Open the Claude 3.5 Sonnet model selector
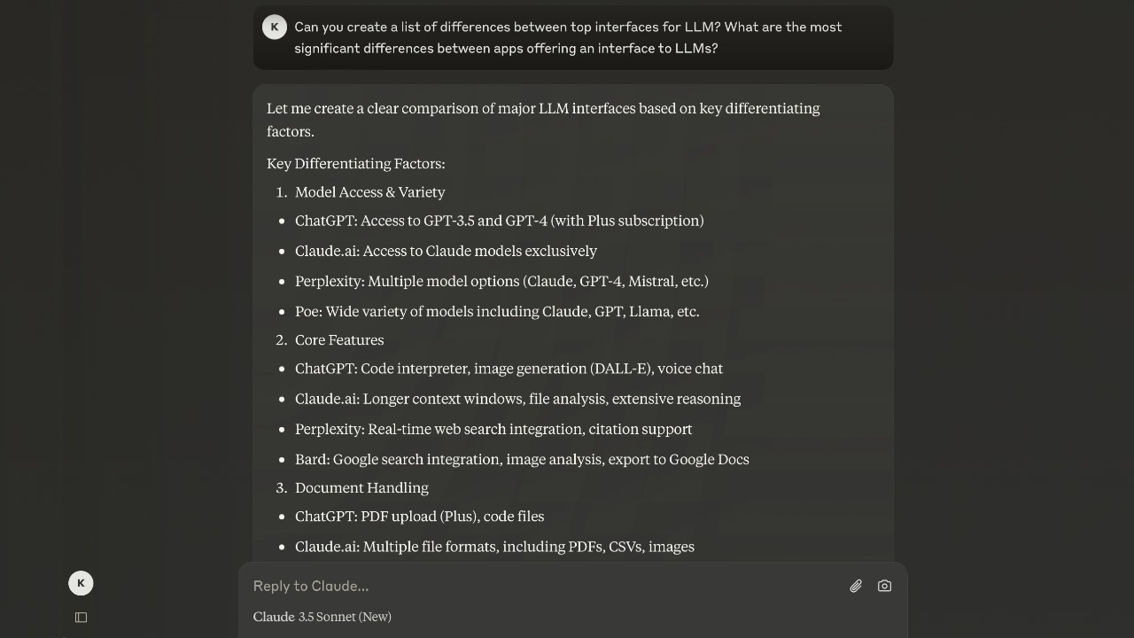The width and height of the screenshot is (1134, 638). point(322,617)
